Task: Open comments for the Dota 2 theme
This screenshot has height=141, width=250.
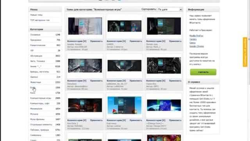Action: click(77, 120)
